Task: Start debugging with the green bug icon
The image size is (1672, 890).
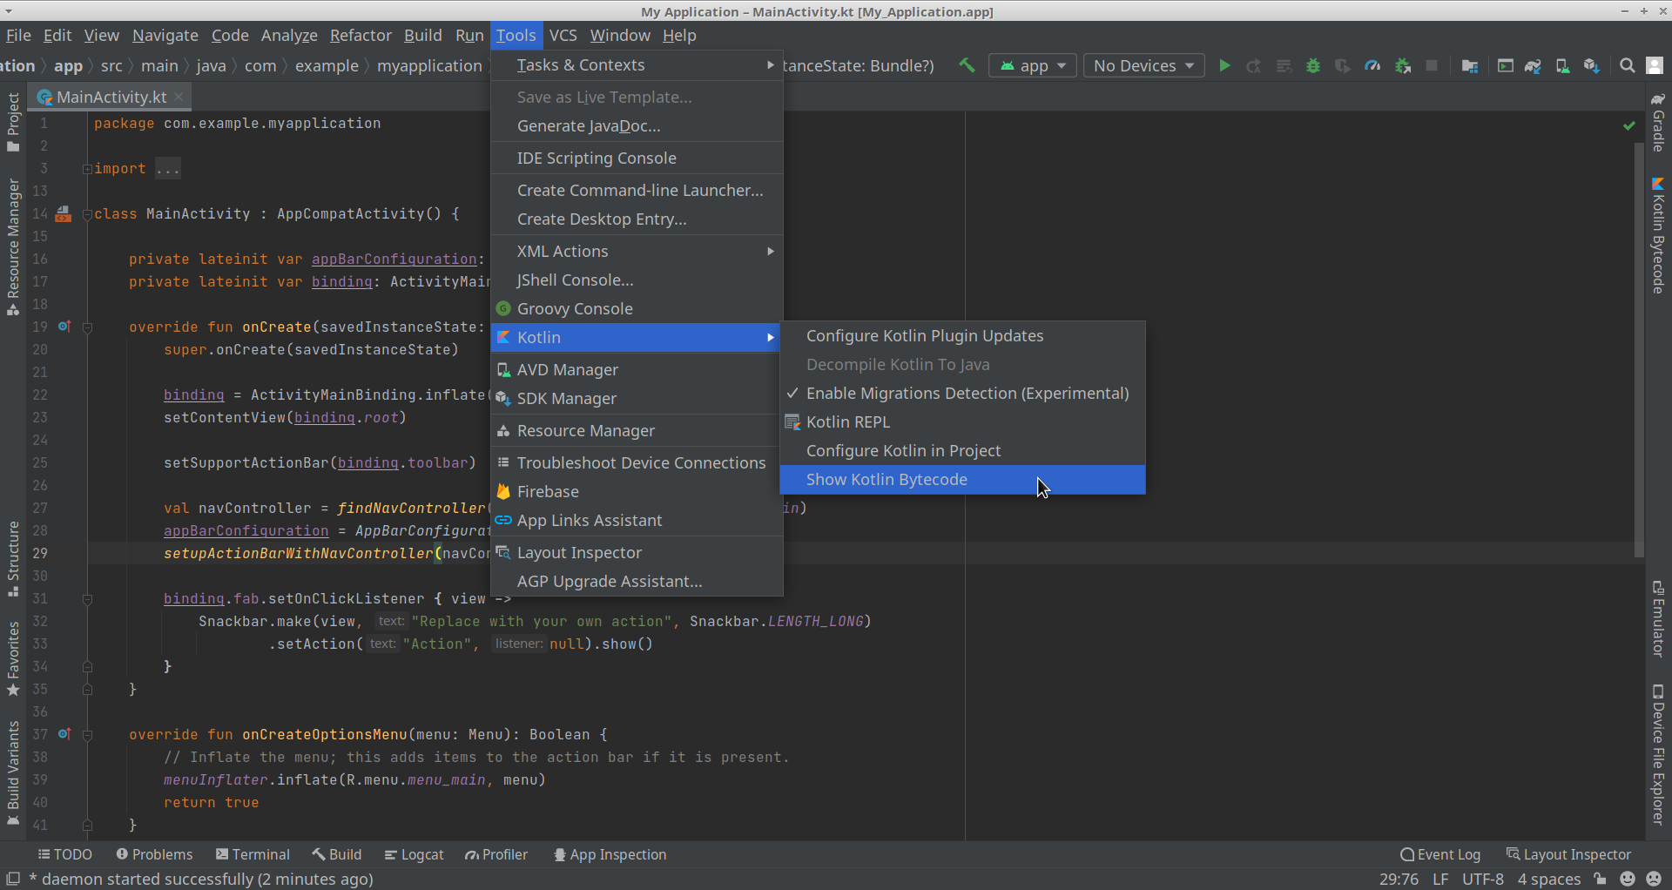Action: 1313,65
